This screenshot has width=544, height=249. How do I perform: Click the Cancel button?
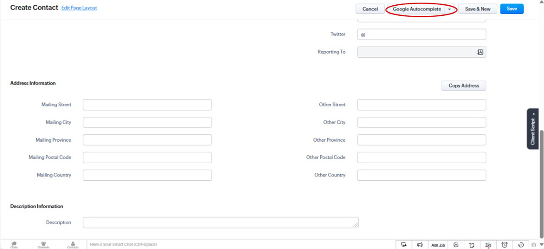pyautogui.click(x=370, y=9)
